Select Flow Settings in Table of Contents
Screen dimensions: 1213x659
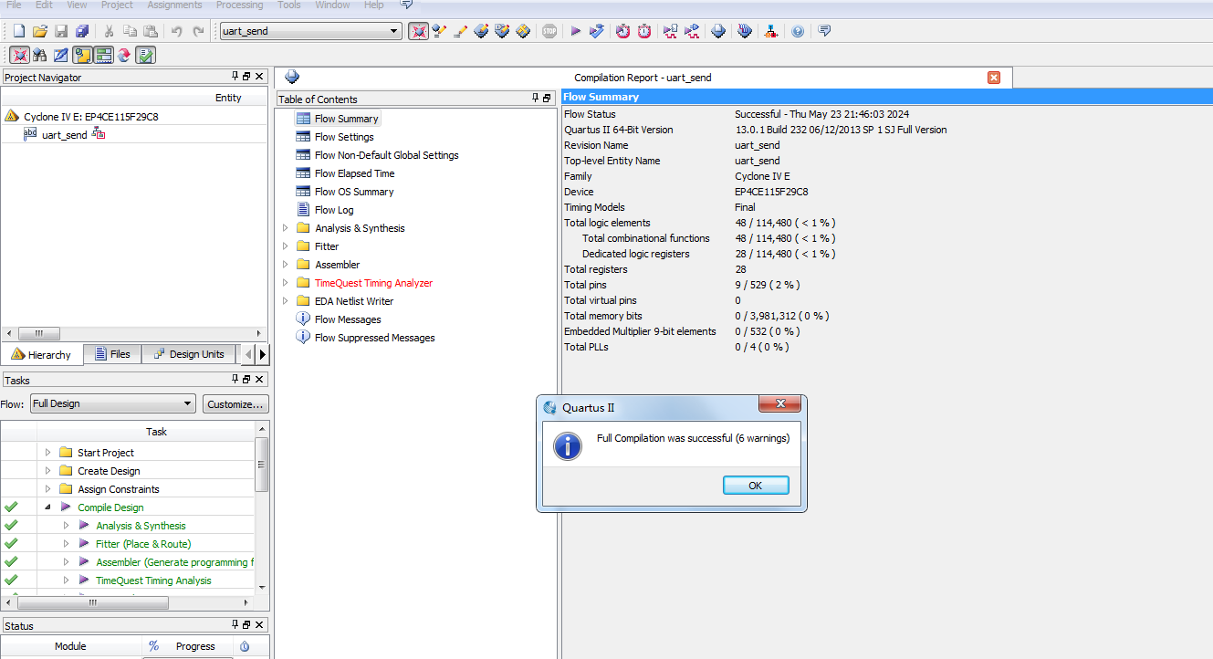[344, 137]
